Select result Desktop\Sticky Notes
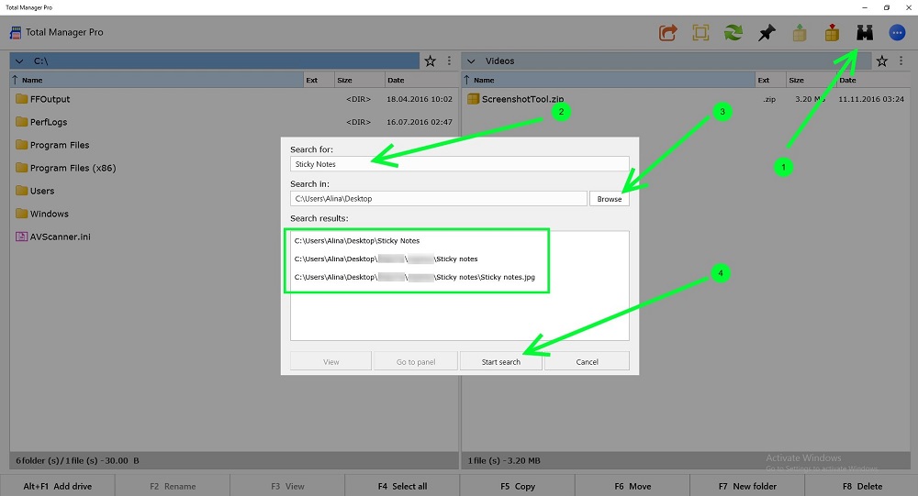This screenshot has width=918, height=496. pyautogui.click(x=357, y=240)
